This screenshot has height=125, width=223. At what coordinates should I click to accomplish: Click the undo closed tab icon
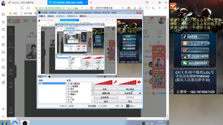147,8
